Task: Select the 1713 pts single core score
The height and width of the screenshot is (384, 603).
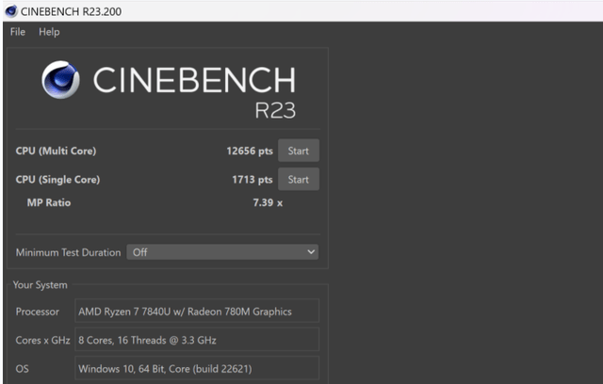Action: (253, 180)
